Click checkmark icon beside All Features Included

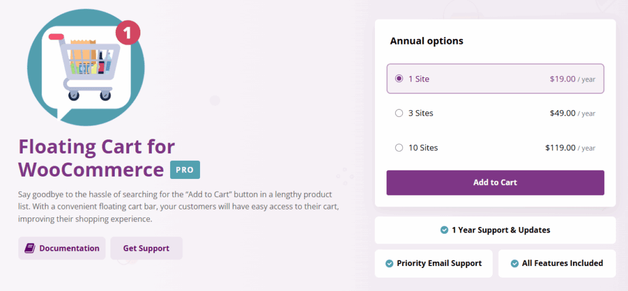(515, 264)
